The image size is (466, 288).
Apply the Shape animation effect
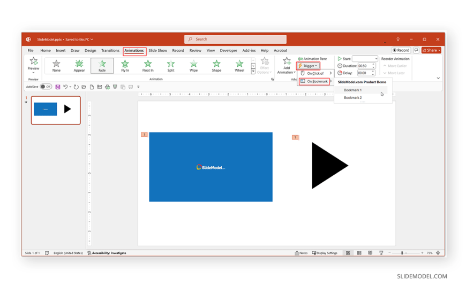point(216,66)
